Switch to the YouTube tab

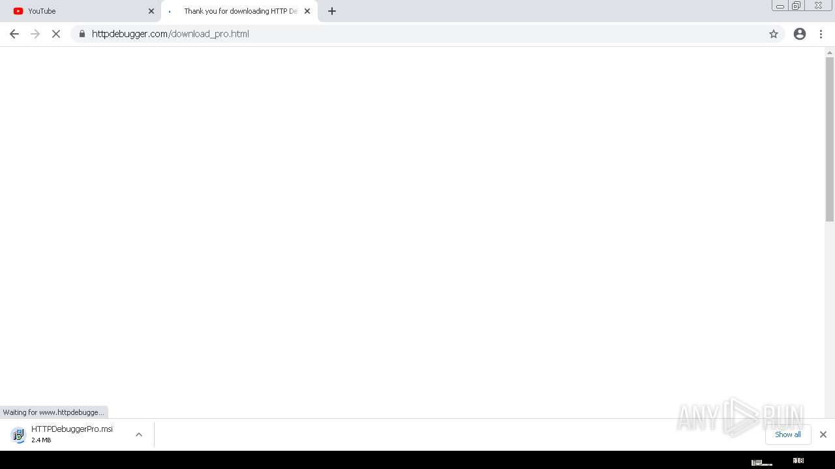point(80,11)
